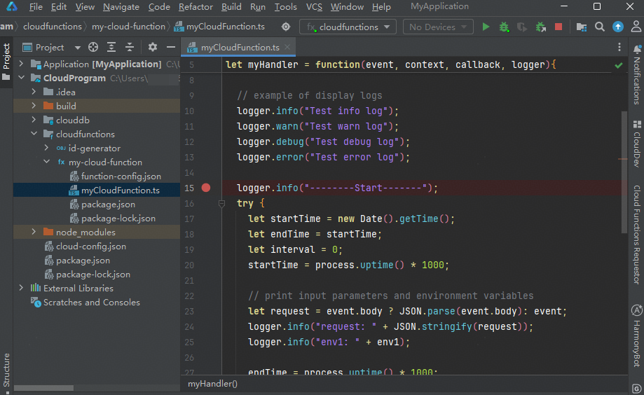
Task: Run the cloudfunctions configuration
Action: coord(486,27)
